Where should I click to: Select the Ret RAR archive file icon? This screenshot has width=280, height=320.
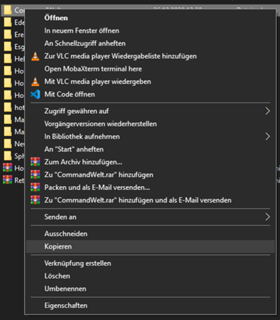(7, 180)
